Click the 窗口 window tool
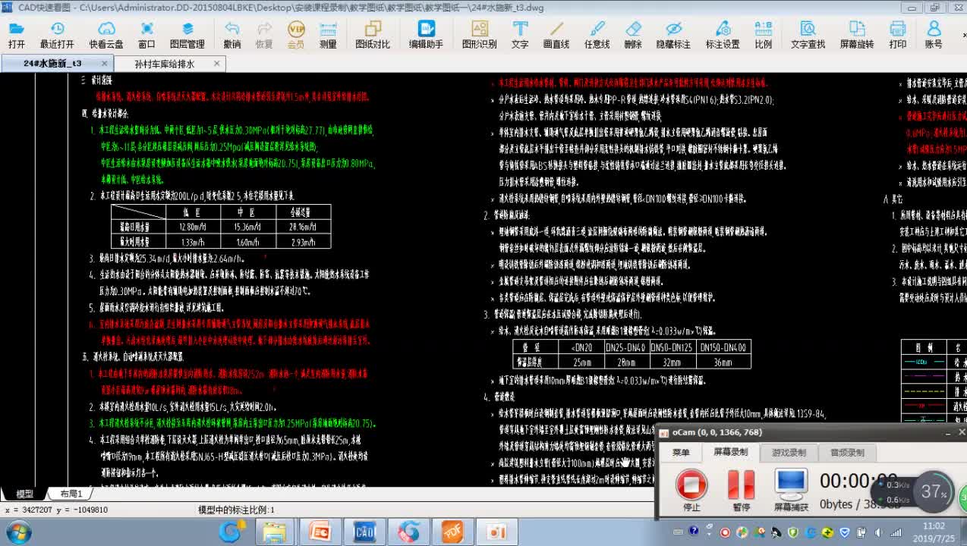The image size is (967, 546). [x=147, y=35]
